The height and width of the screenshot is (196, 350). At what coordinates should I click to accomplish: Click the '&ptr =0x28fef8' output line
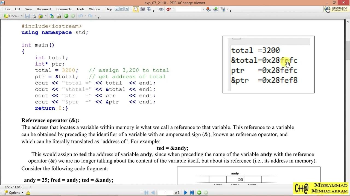point(264,80)
